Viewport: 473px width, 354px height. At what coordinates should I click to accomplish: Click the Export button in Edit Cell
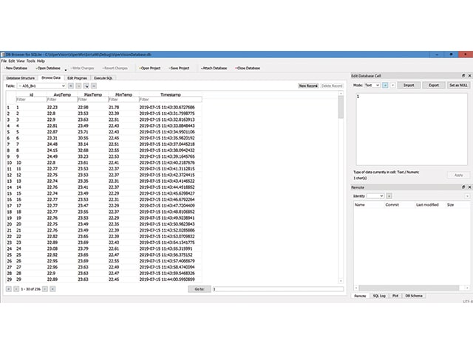[434, 86]
